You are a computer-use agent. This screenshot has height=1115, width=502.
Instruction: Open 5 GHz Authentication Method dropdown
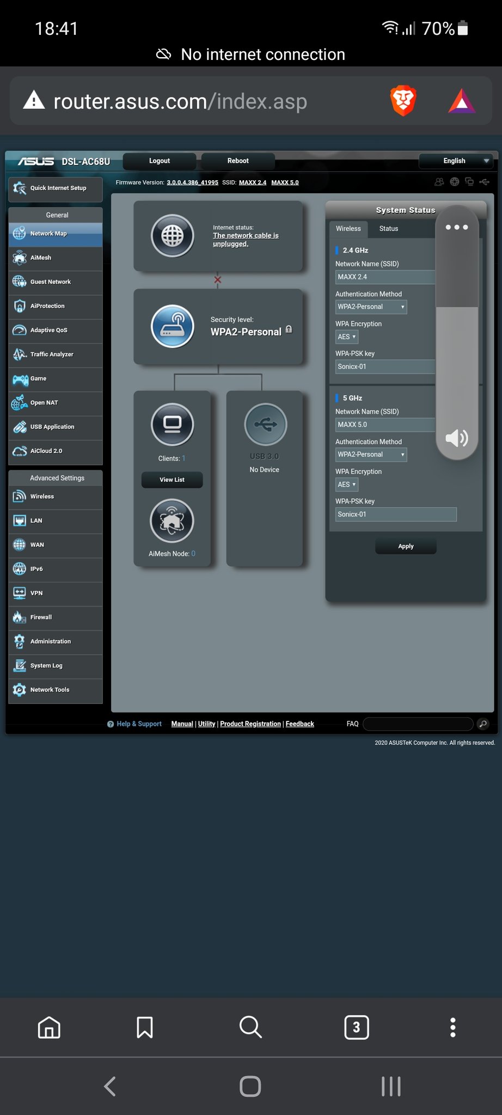[x=371, y=455]
